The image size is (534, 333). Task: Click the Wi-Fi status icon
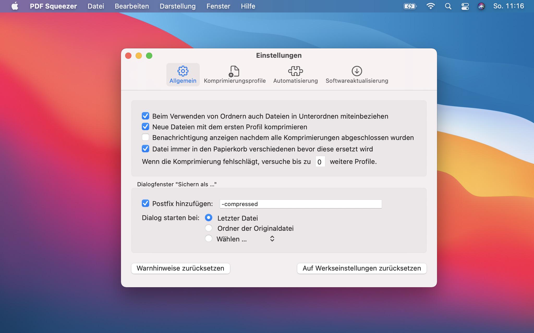(430, 6)
